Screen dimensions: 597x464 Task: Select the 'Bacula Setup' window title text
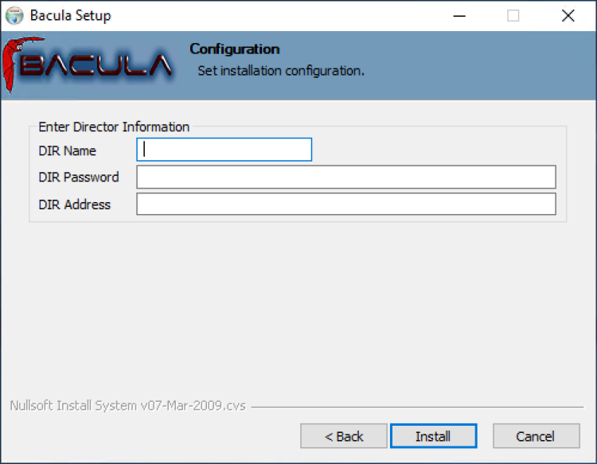tap(70, 16)
